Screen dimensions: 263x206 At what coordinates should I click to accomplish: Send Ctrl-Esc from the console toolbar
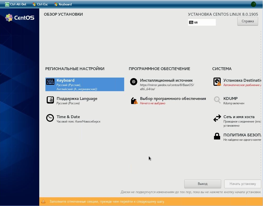pyautogui.click(x=40, y=4)
